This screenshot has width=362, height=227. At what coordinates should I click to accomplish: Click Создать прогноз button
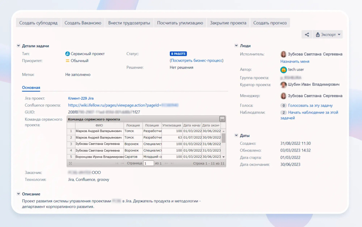point(270,23)
